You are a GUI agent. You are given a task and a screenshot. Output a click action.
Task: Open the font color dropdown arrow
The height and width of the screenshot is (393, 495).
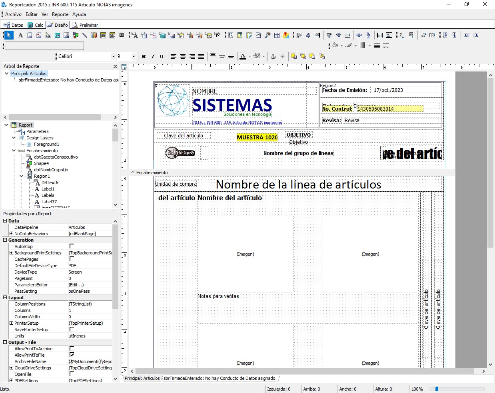(249, 56)
